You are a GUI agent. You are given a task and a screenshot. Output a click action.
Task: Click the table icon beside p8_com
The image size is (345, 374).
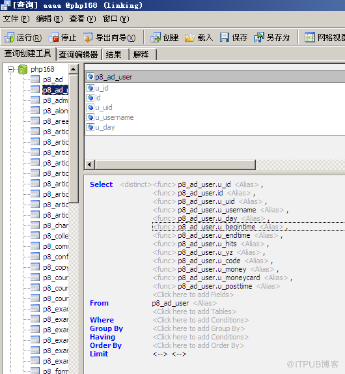click(35, 246)
